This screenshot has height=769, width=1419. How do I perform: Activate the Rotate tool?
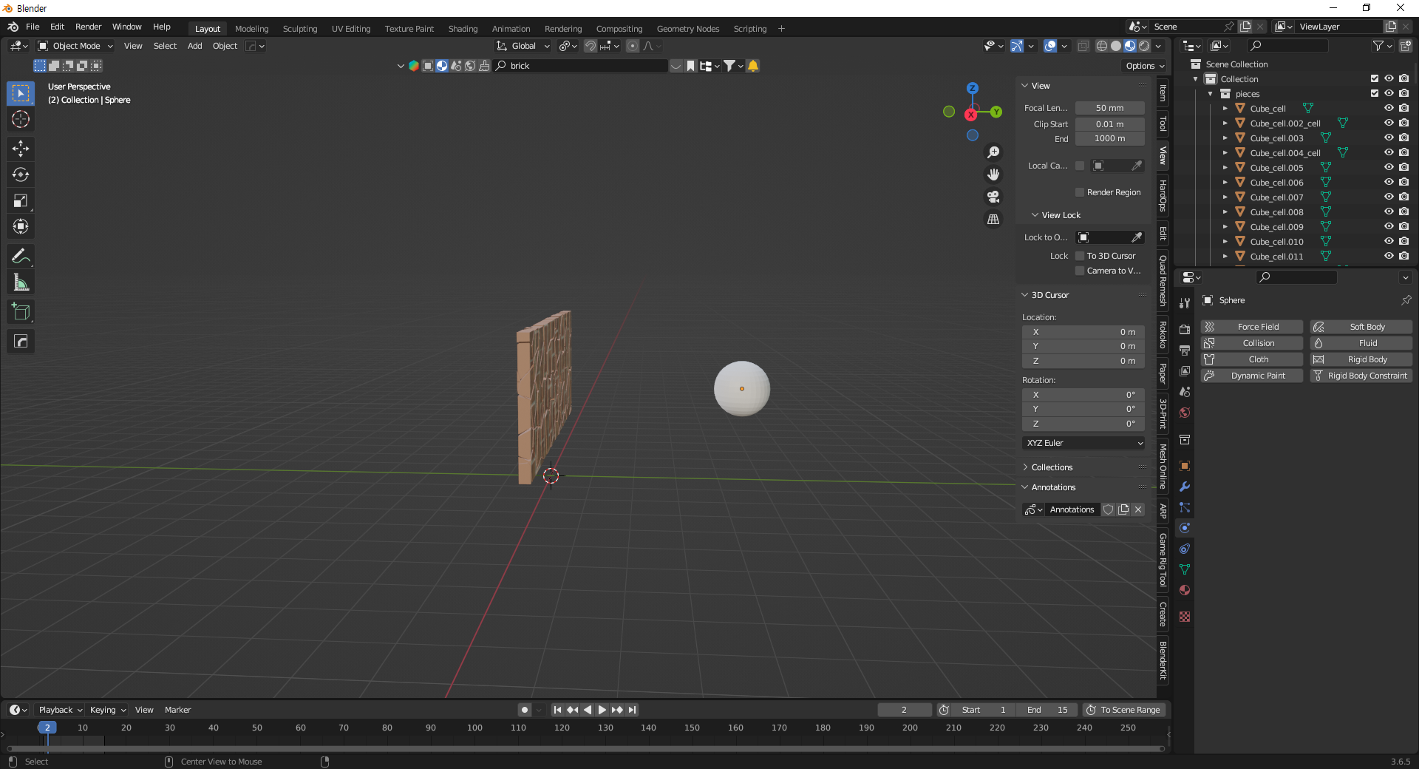point(21,175)
